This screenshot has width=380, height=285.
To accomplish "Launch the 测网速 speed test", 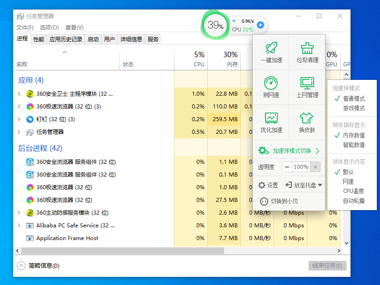I will (271, 87).
